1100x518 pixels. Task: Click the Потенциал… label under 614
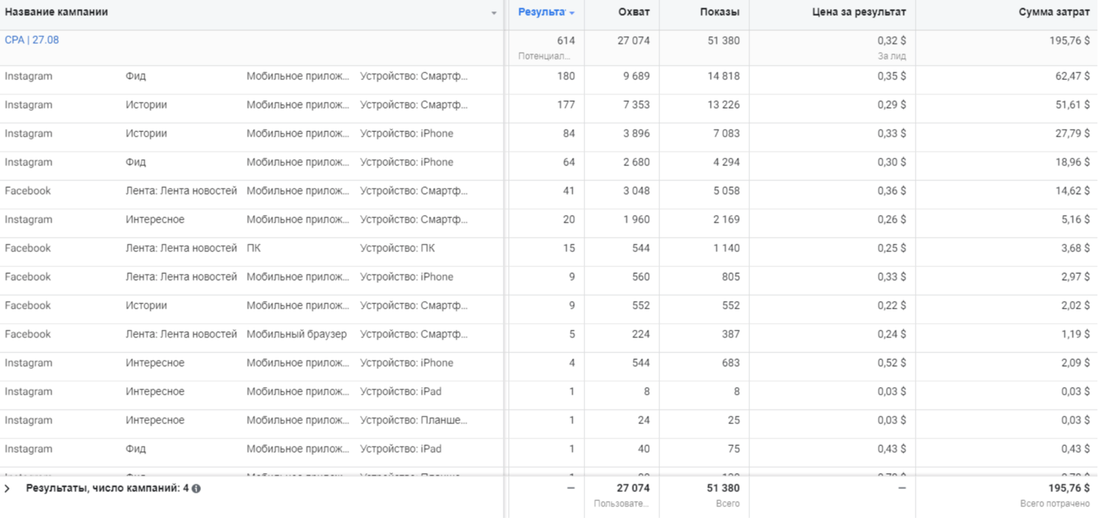pos(544,56)
